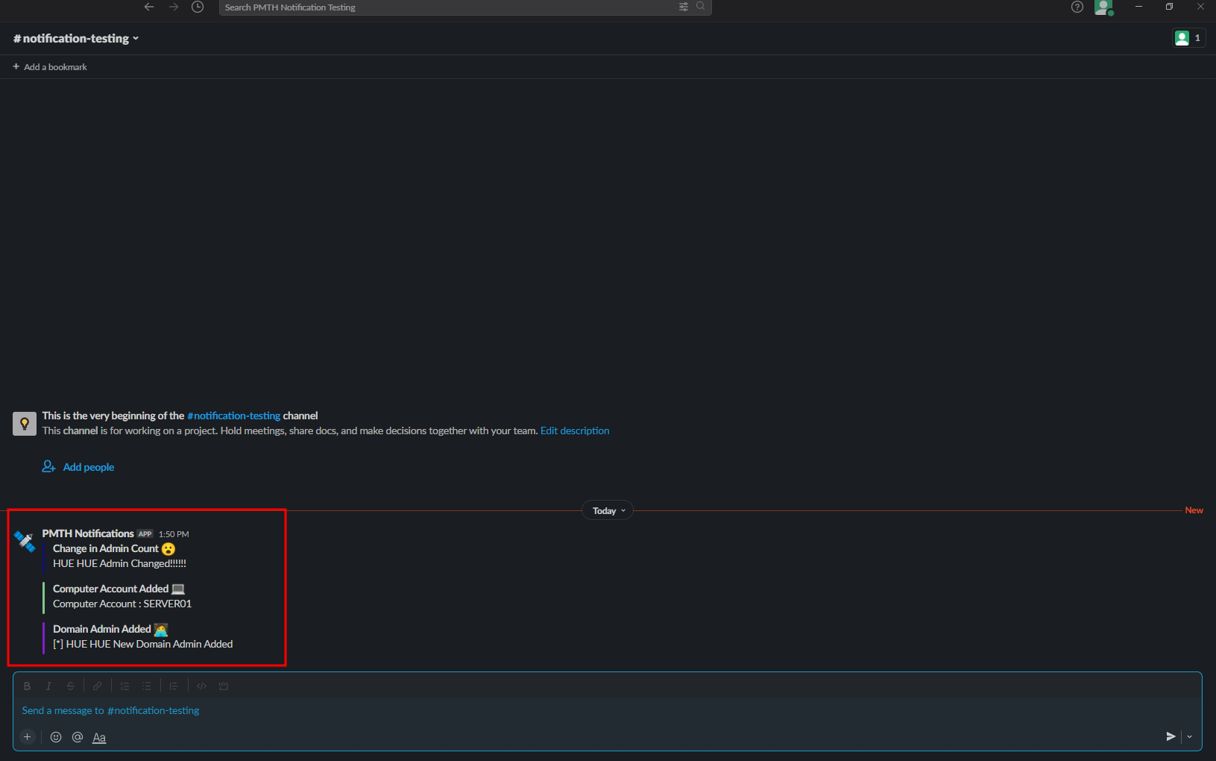This screenshot has width=1216, height=761.
Task: Click the Slack search box
Action: (465, 7)
